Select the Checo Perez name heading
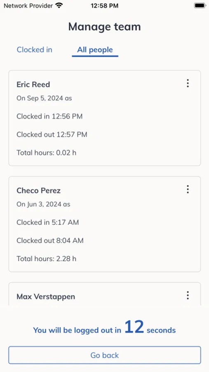This screenshot has width=209, height=372. (39, 191)
